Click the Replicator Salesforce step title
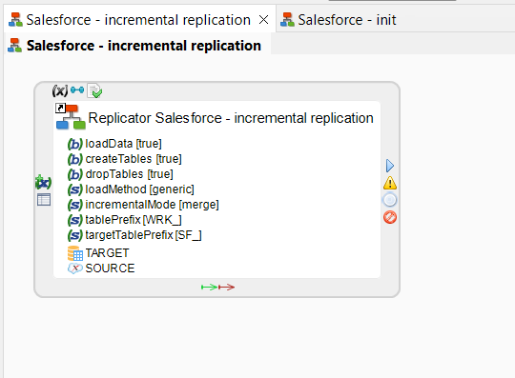Screen dimensions: 515x378 [x=231, y=118]
